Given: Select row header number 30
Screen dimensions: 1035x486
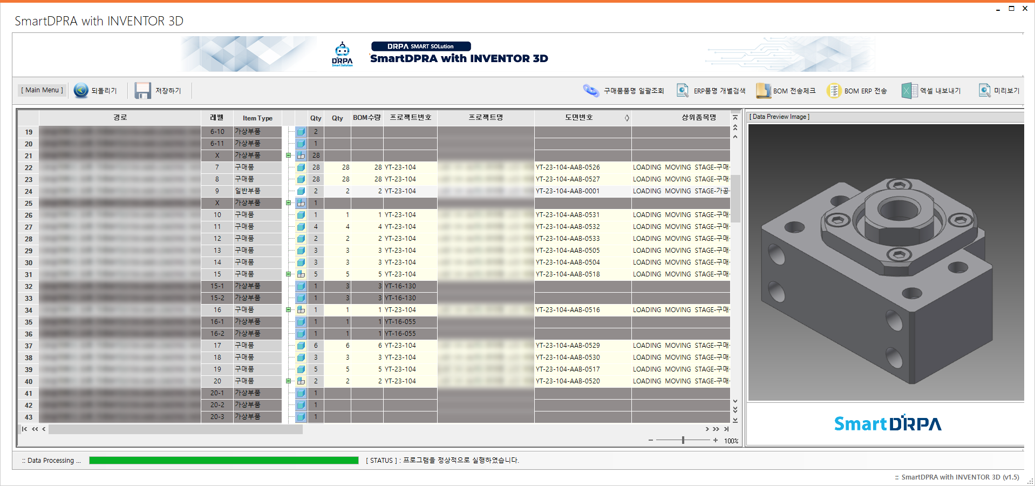Looking at the screenshot, I should pyautogui.click(x=29, y=262).
